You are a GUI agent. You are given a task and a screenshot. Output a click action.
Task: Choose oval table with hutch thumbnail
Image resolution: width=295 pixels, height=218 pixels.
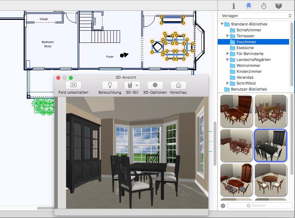click(x=236, y=180)
